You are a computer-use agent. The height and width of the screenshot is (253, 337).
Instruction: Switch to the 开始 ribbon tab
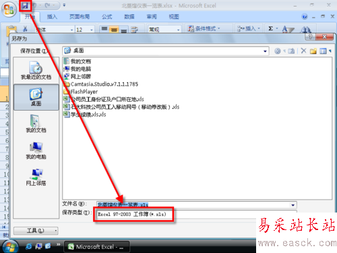pos(30,17)
